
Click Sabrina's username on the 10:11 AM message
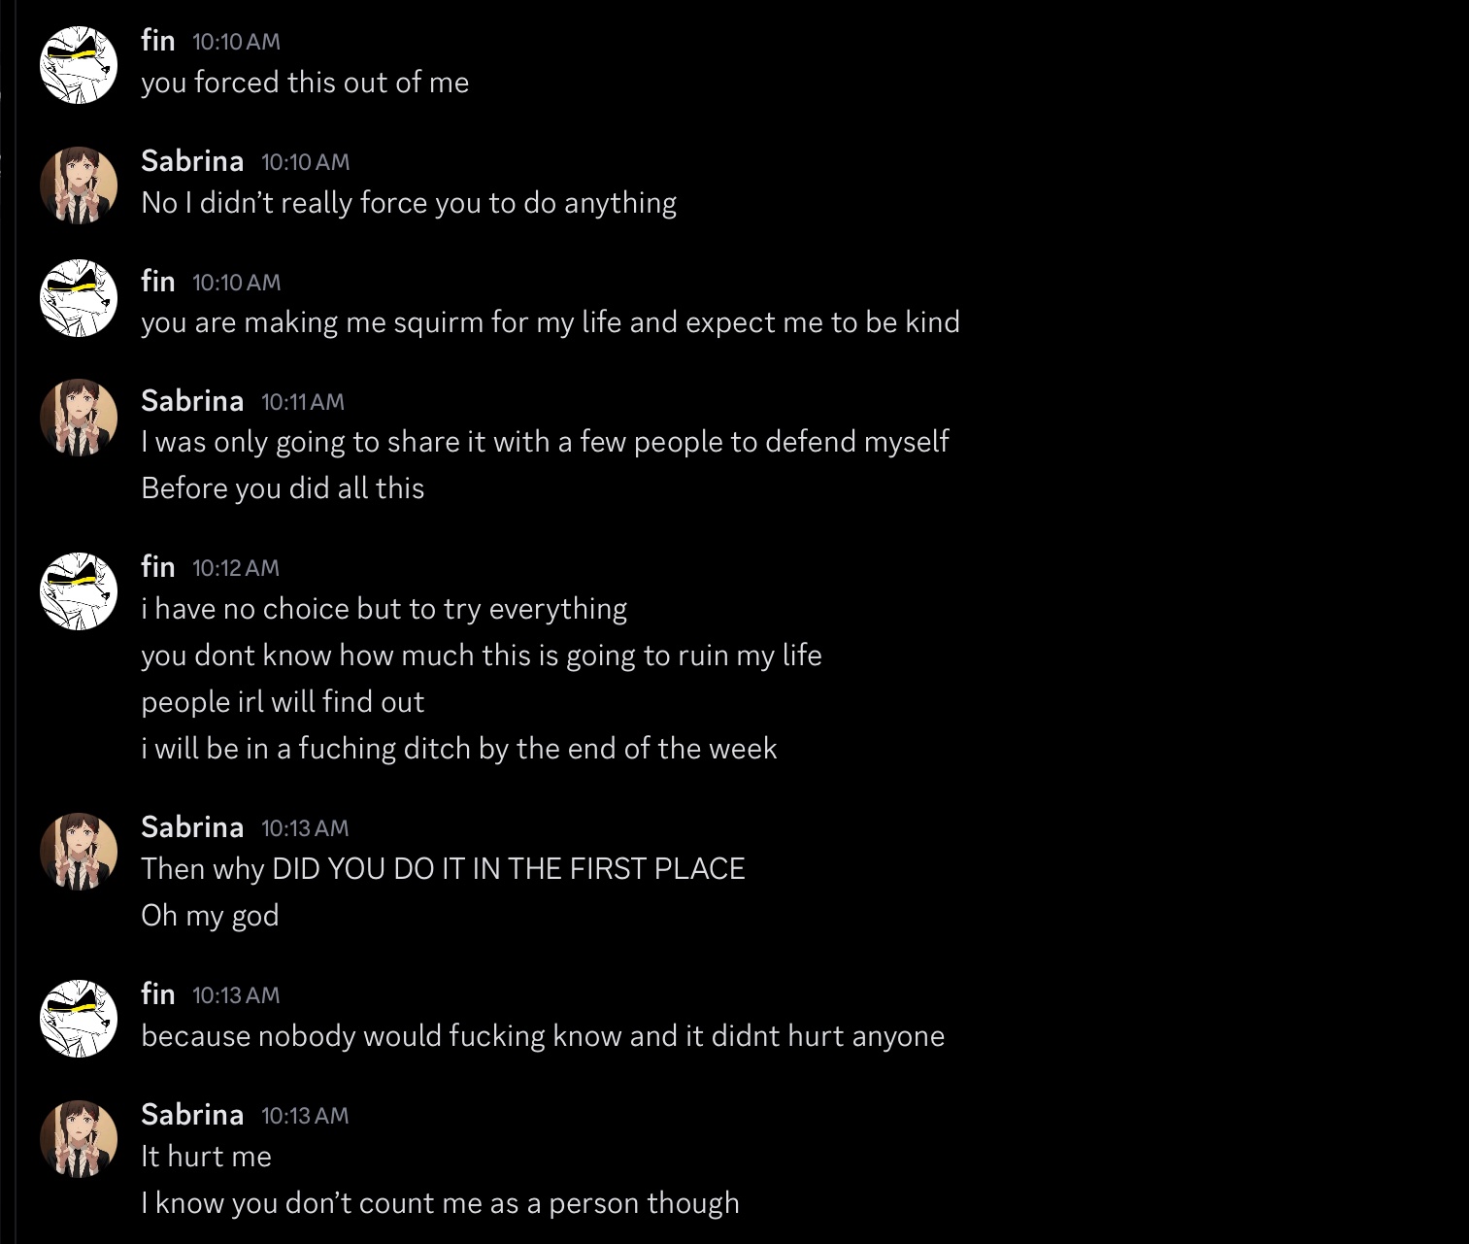pyautogui.click(x=192, y=400)
